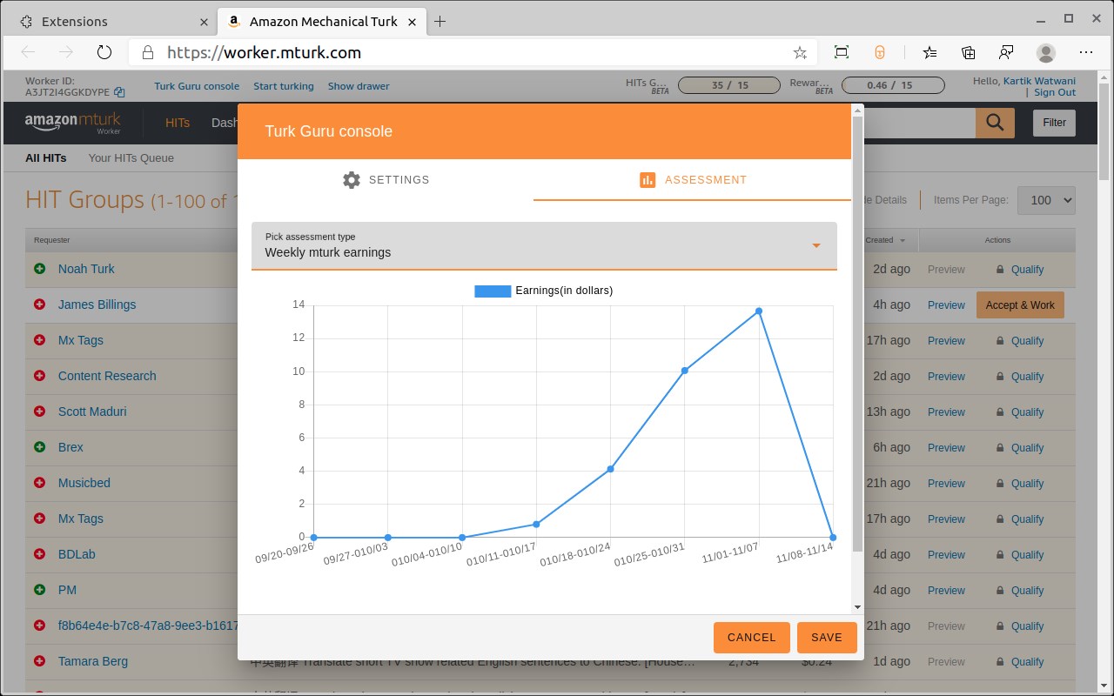The width and height of the screenshot is (1114, 696).
Task: View the site info lock icon
Action: 148,52
